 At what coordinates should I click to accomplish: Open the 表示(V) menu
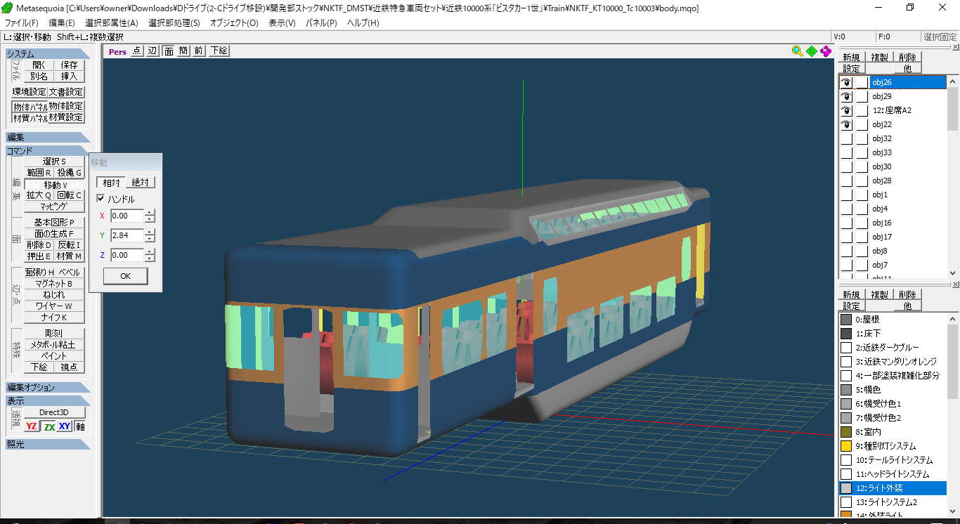click(282, 23)
